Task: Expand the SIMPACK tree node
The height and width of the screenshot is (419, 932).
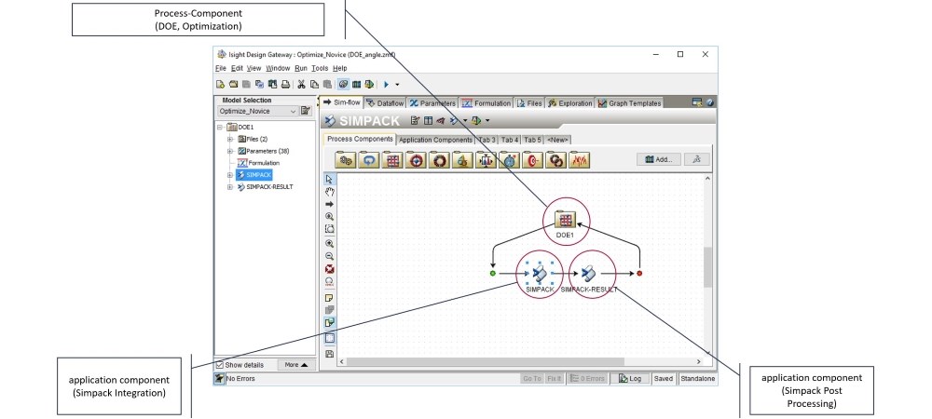Action: [230, 175]
